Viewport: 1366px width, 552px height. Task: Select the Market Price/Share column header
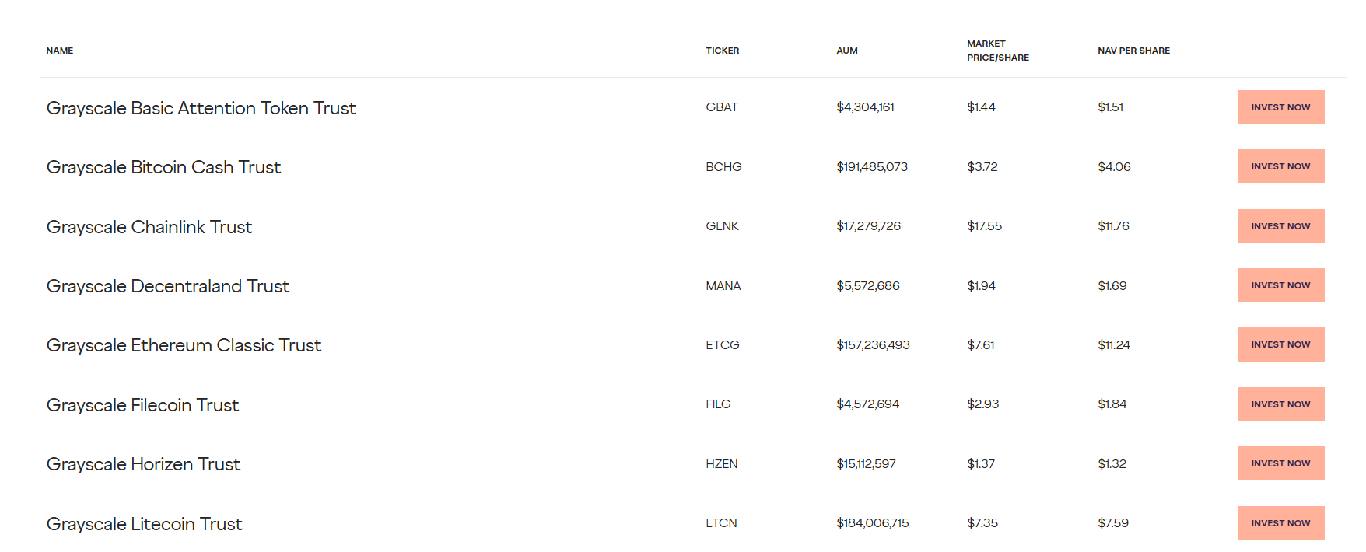(x=997, y=51)
